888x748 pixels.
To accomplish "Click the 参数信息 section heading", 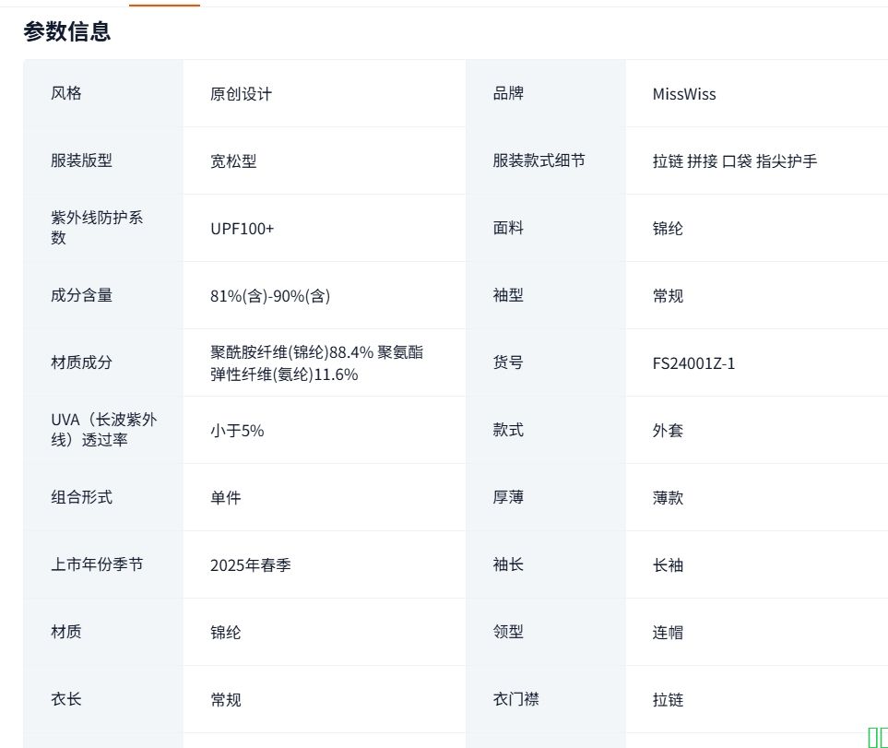I will click(67, 31).
